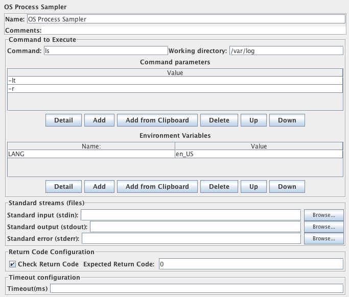Select the -r command parameter row
The image size is (349, 297).
[x=175, y=88]
